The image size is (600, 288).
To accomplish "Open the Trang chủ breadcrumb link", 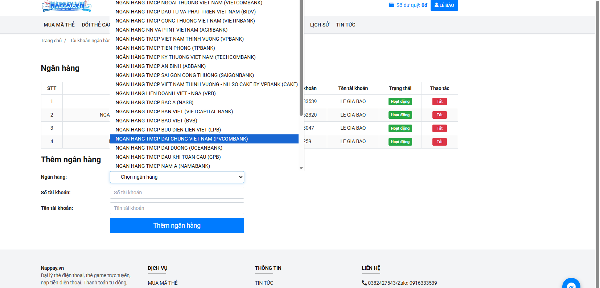I will 51,41.
